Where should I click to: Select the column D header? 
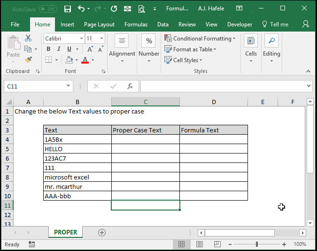214,102
